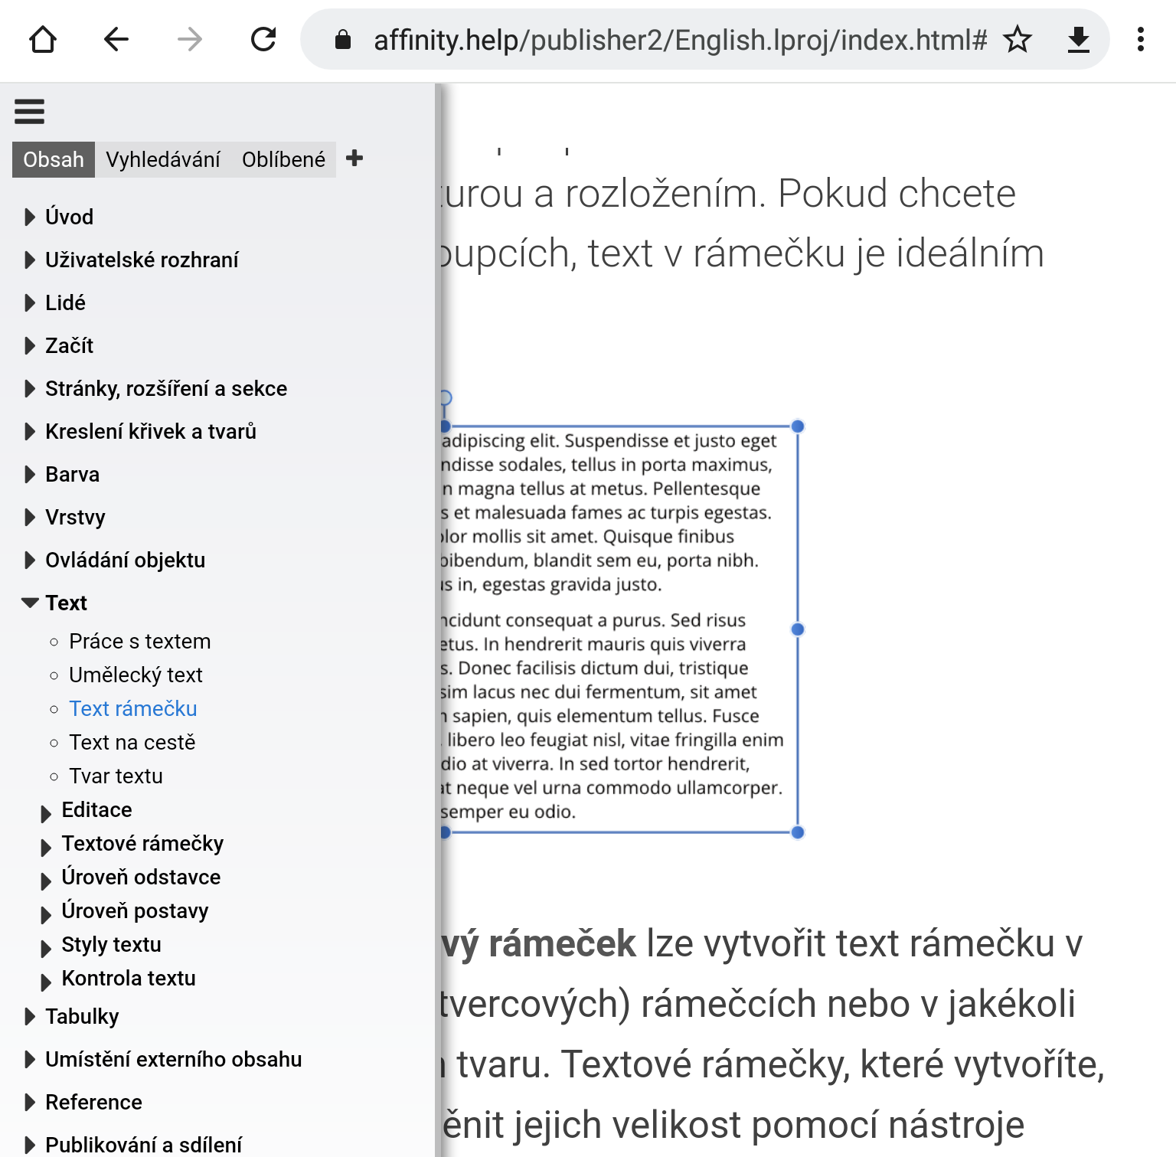Expand Kontrola textu subsection arrow
Image resolution: width=1176 pixels, height=1157 pixels.
[x=46, y=982]
